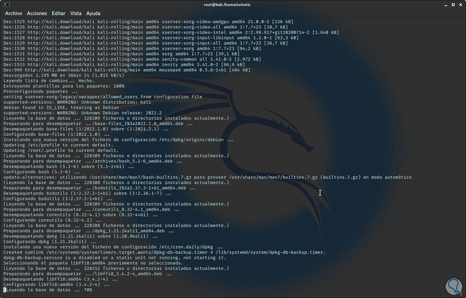Select 'WARNING: Unknown Debian release: 2021.2' line

coord(83,113)
